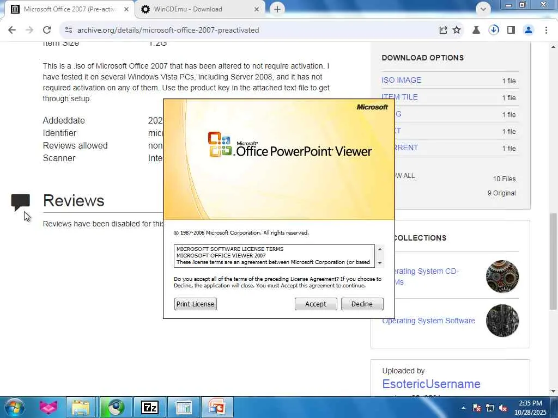Image resolution: width=558 pixels, height=418 pixels.
Task: Open the Operating System Software collection
Action: [x=428, y=321]
